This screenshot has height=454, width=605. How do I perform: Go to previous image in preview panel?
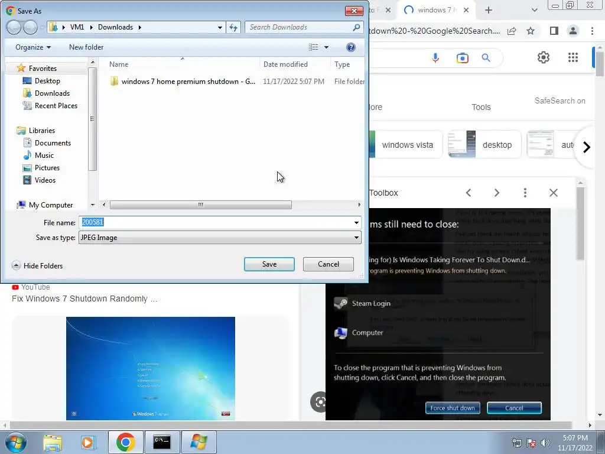pyautogui.click(x=469, y=193)
